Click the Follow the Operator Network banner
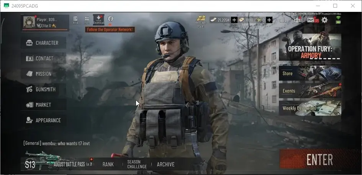Image resolution: width=362 pixels, height=175 pixels. pos(110,29)
